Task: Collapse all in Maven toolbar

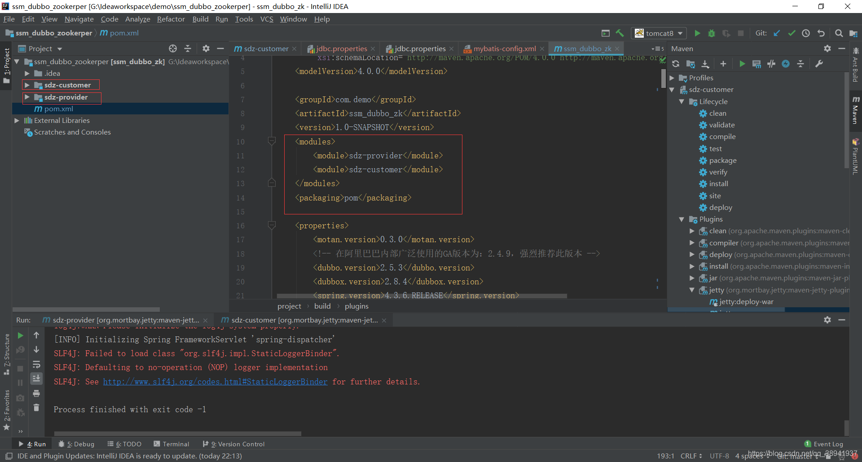Action: point(800,64)
